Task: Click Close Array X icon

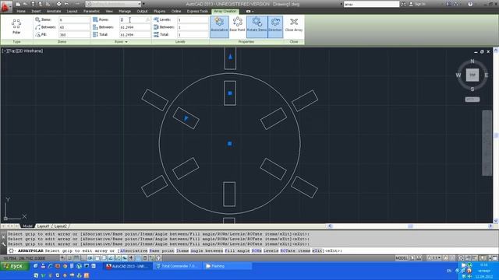Action: [x=294, y=22]
